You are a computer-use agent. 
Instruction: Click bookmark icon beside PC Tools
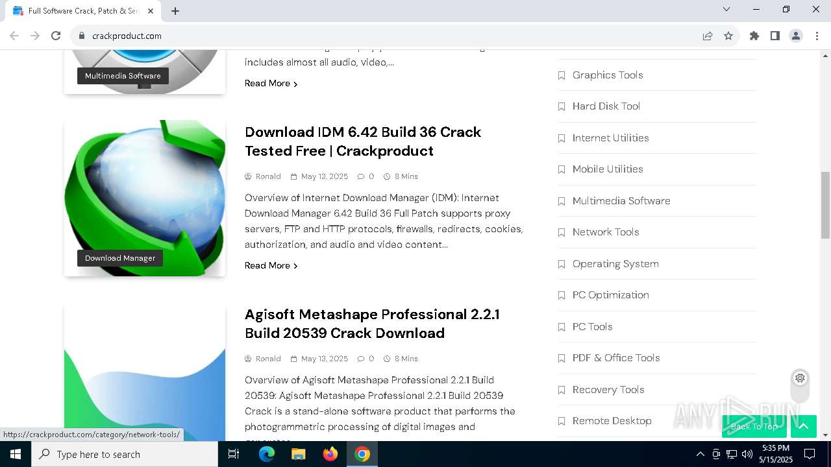[562, 327]
